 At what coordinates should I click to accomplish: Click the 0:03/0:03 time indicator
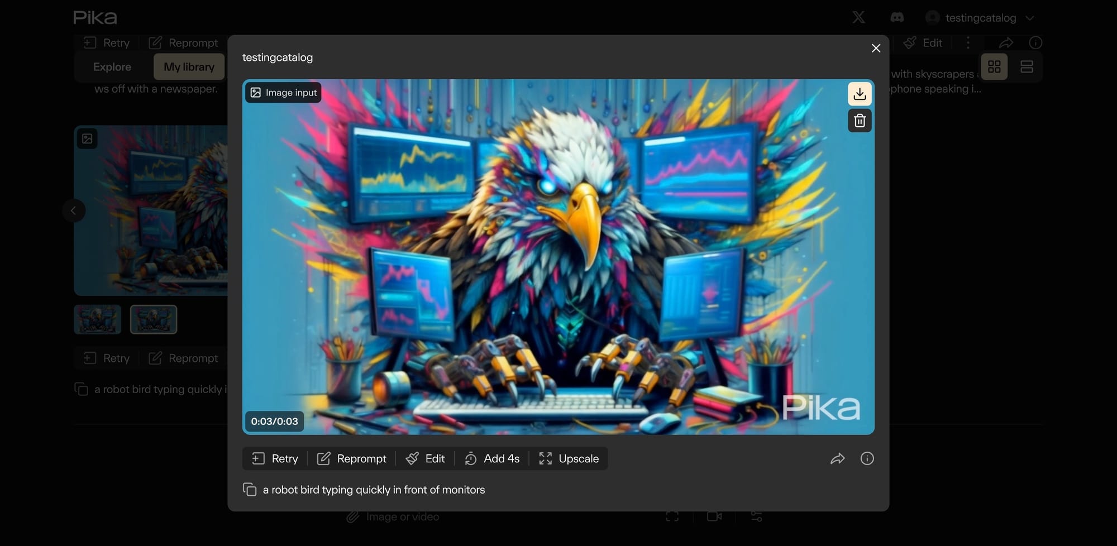pos(274,422)
